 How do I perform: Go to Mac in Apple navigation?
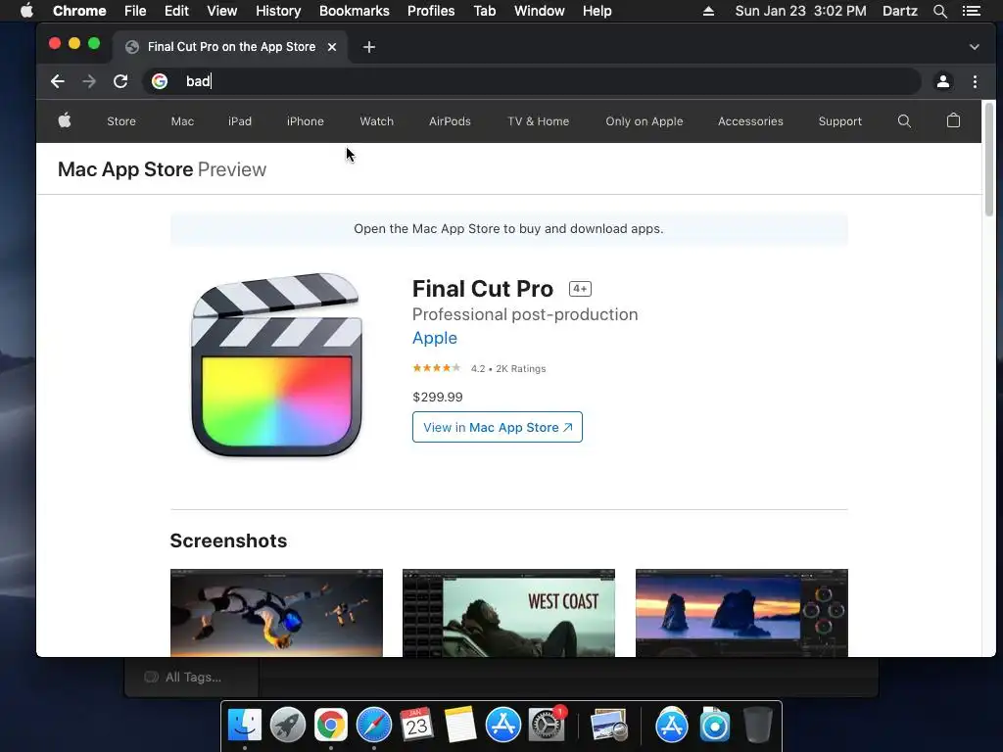[x=182, y=120]
